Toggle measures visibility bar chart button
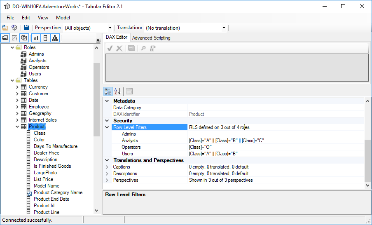 (x=36, y=38)
